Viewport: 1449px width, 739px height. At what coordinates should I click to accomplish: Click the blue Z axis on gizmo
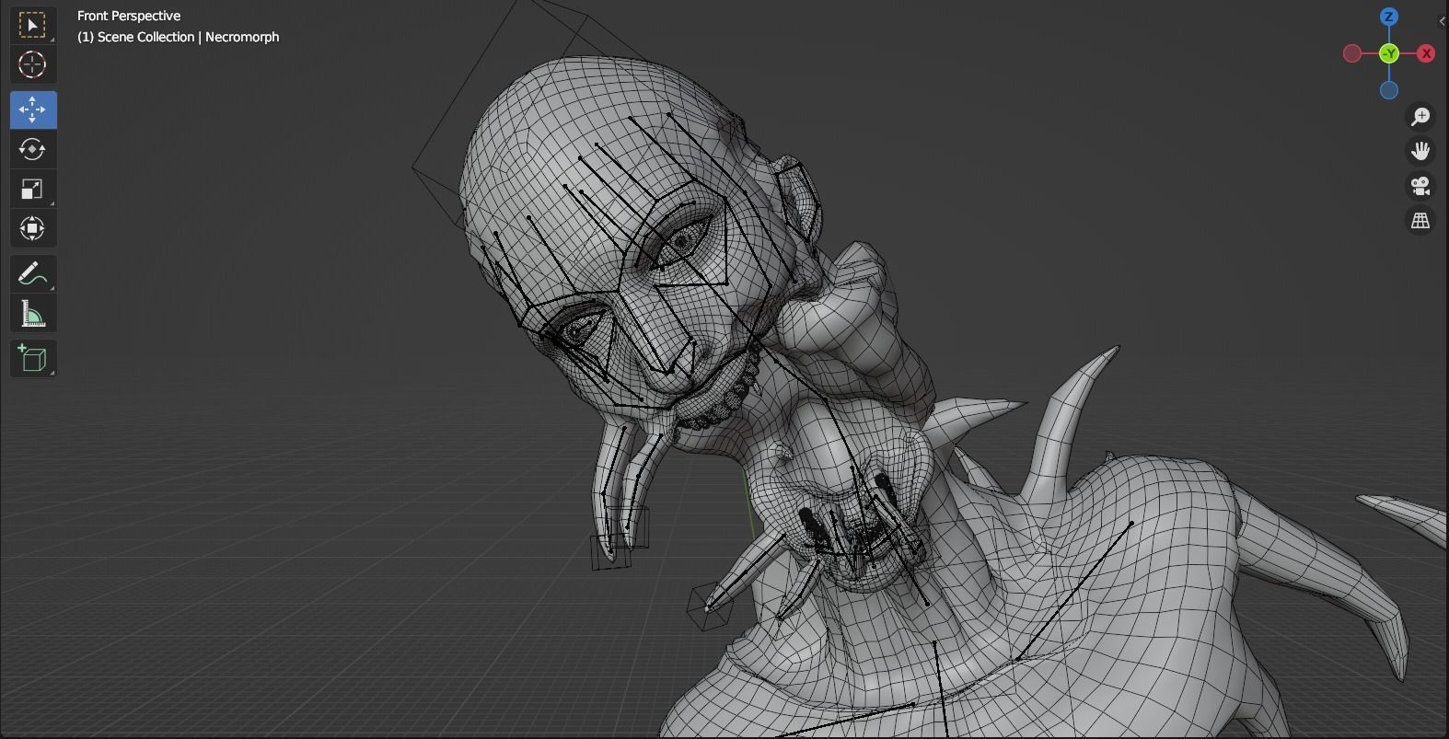[1389, 17]
